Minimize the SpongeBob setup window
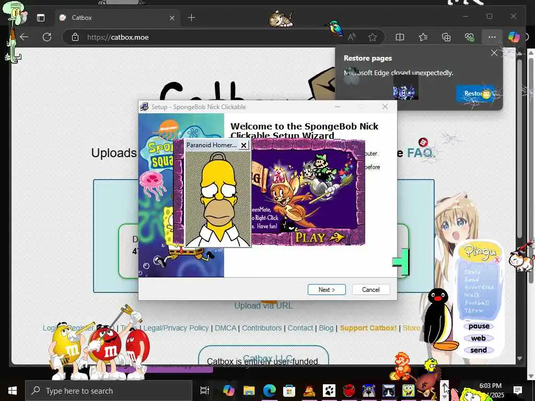Viewport: 535px width, 401px height. click(x=338, y=107)
